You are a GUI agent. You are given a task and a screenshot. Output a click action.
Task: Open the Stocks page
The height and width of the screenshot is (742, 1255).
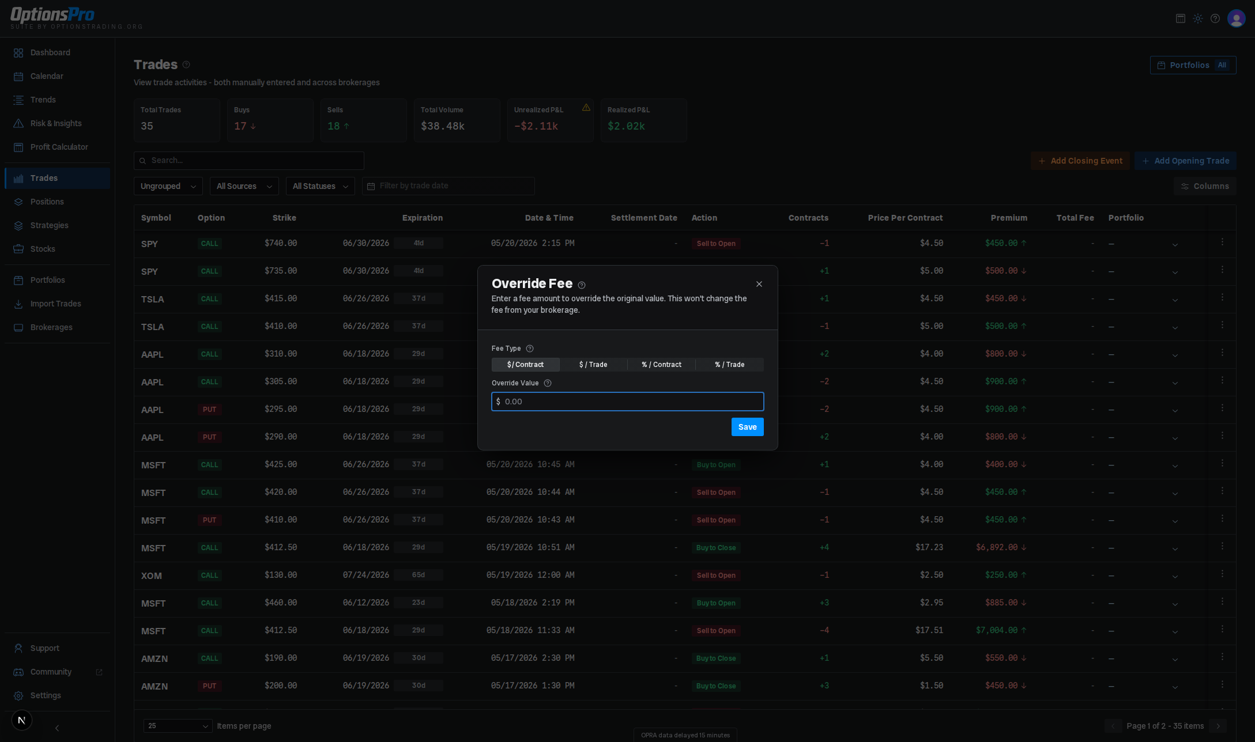coord(57,249)
